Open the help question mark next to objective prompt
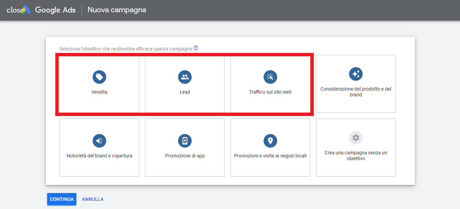 pos(196,48)
